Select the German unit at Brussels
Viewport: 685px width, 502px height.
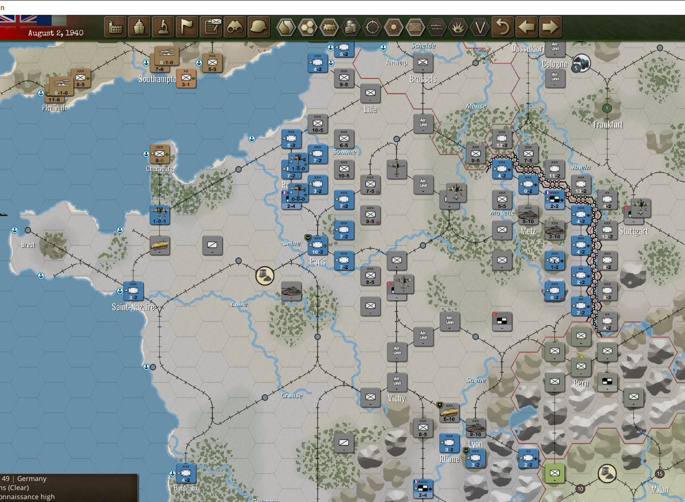pyautogui.click(x=423, y=63)
